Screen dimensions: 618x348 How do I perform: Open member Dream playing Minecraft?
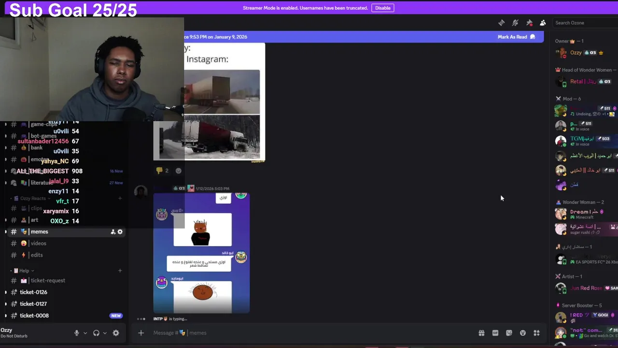[585, 214]
